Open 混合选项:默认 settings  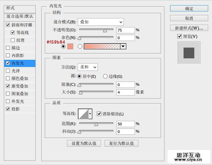(20, 17)
